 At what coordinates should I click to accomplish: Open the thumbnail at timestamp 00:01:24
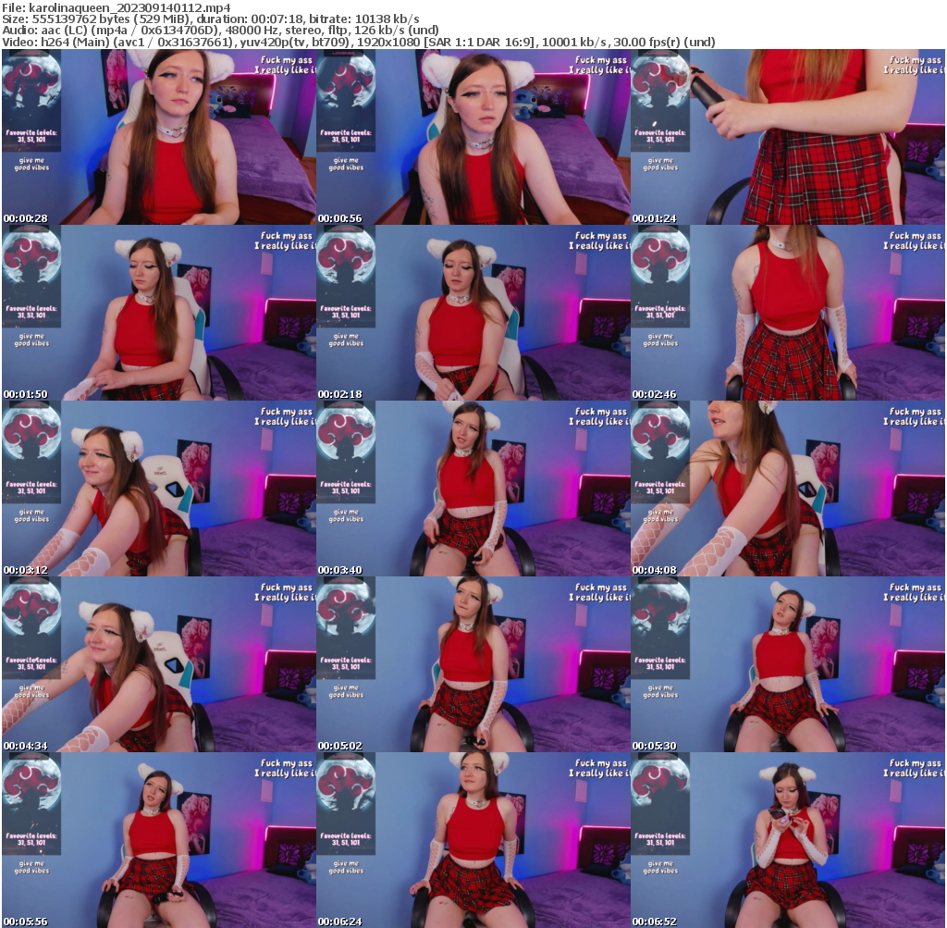coord(788,134)
